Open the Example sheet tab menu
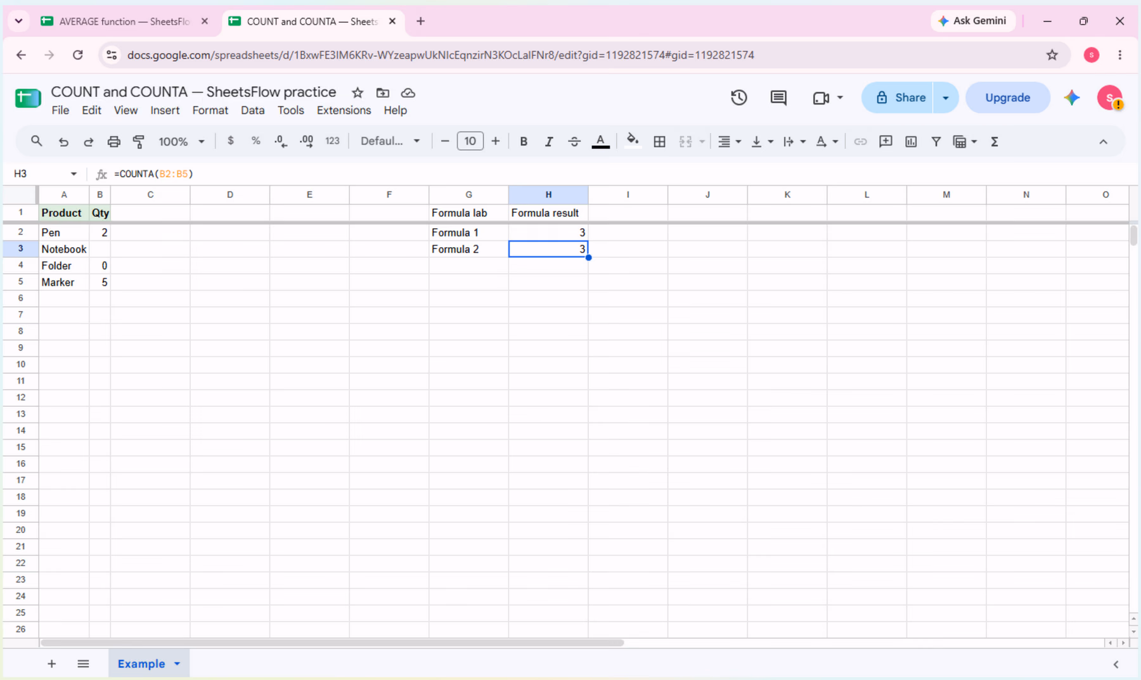 click(177, 664)
